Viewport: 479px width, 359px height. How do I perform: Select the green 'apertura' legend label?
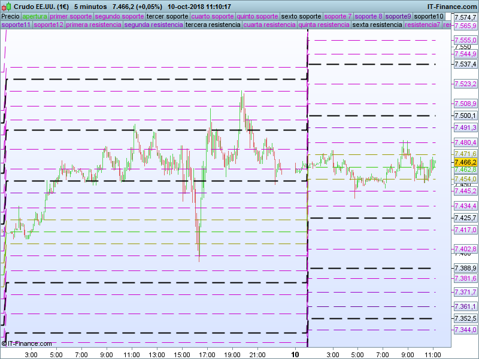coord(35,16)
